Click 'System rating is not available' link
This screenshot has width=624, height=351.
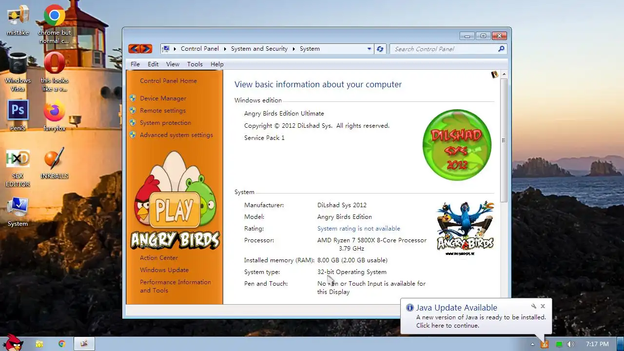pyautogui.click(x=358, y=228)
